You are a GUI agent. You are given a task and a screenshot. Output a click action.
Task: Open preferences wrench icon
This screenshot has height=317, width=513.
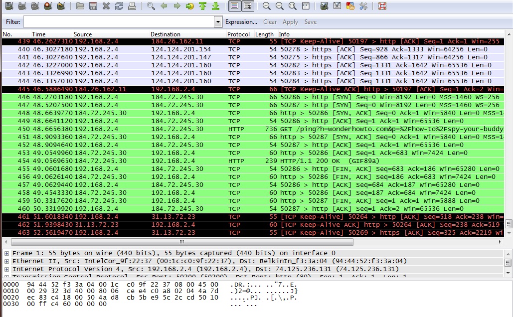coord(363,6)
